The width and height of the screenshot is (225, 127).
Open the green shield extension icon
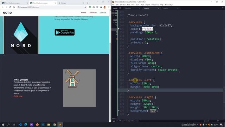(90, 7)
